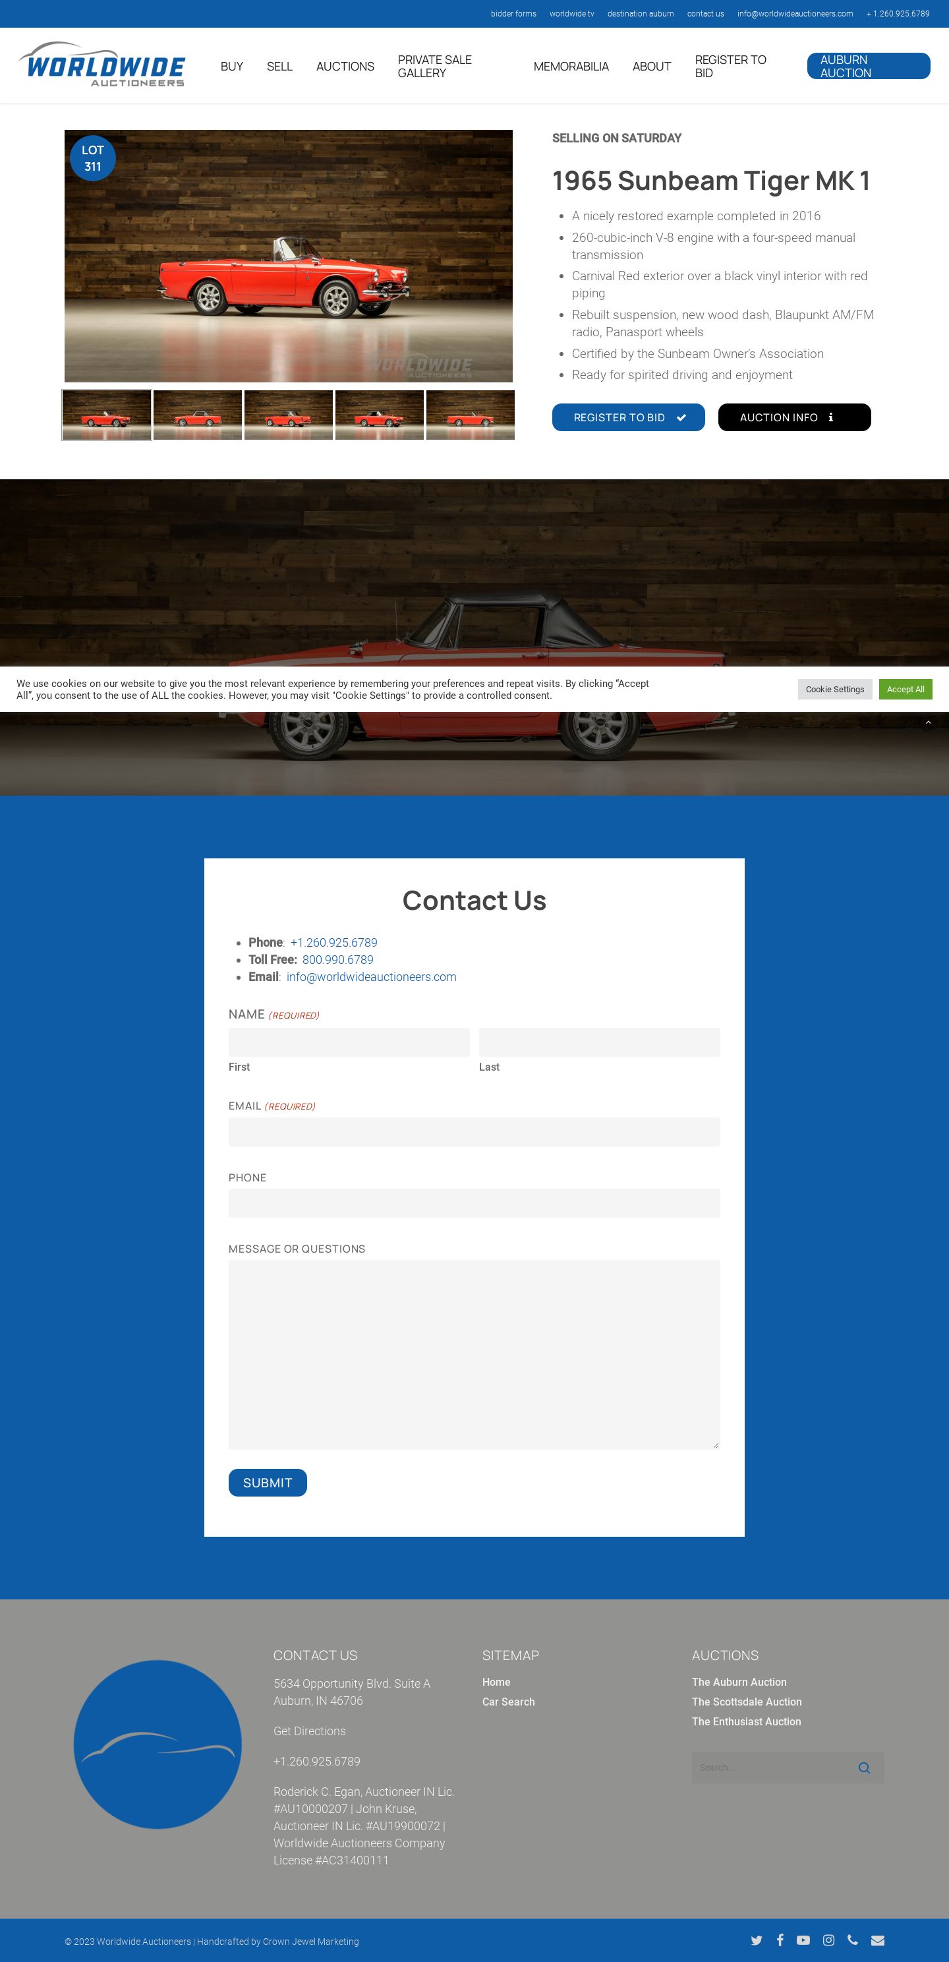Select the third car thumbnail
Viewport: 949px width, 1962px height.
[x=289, y=415]
